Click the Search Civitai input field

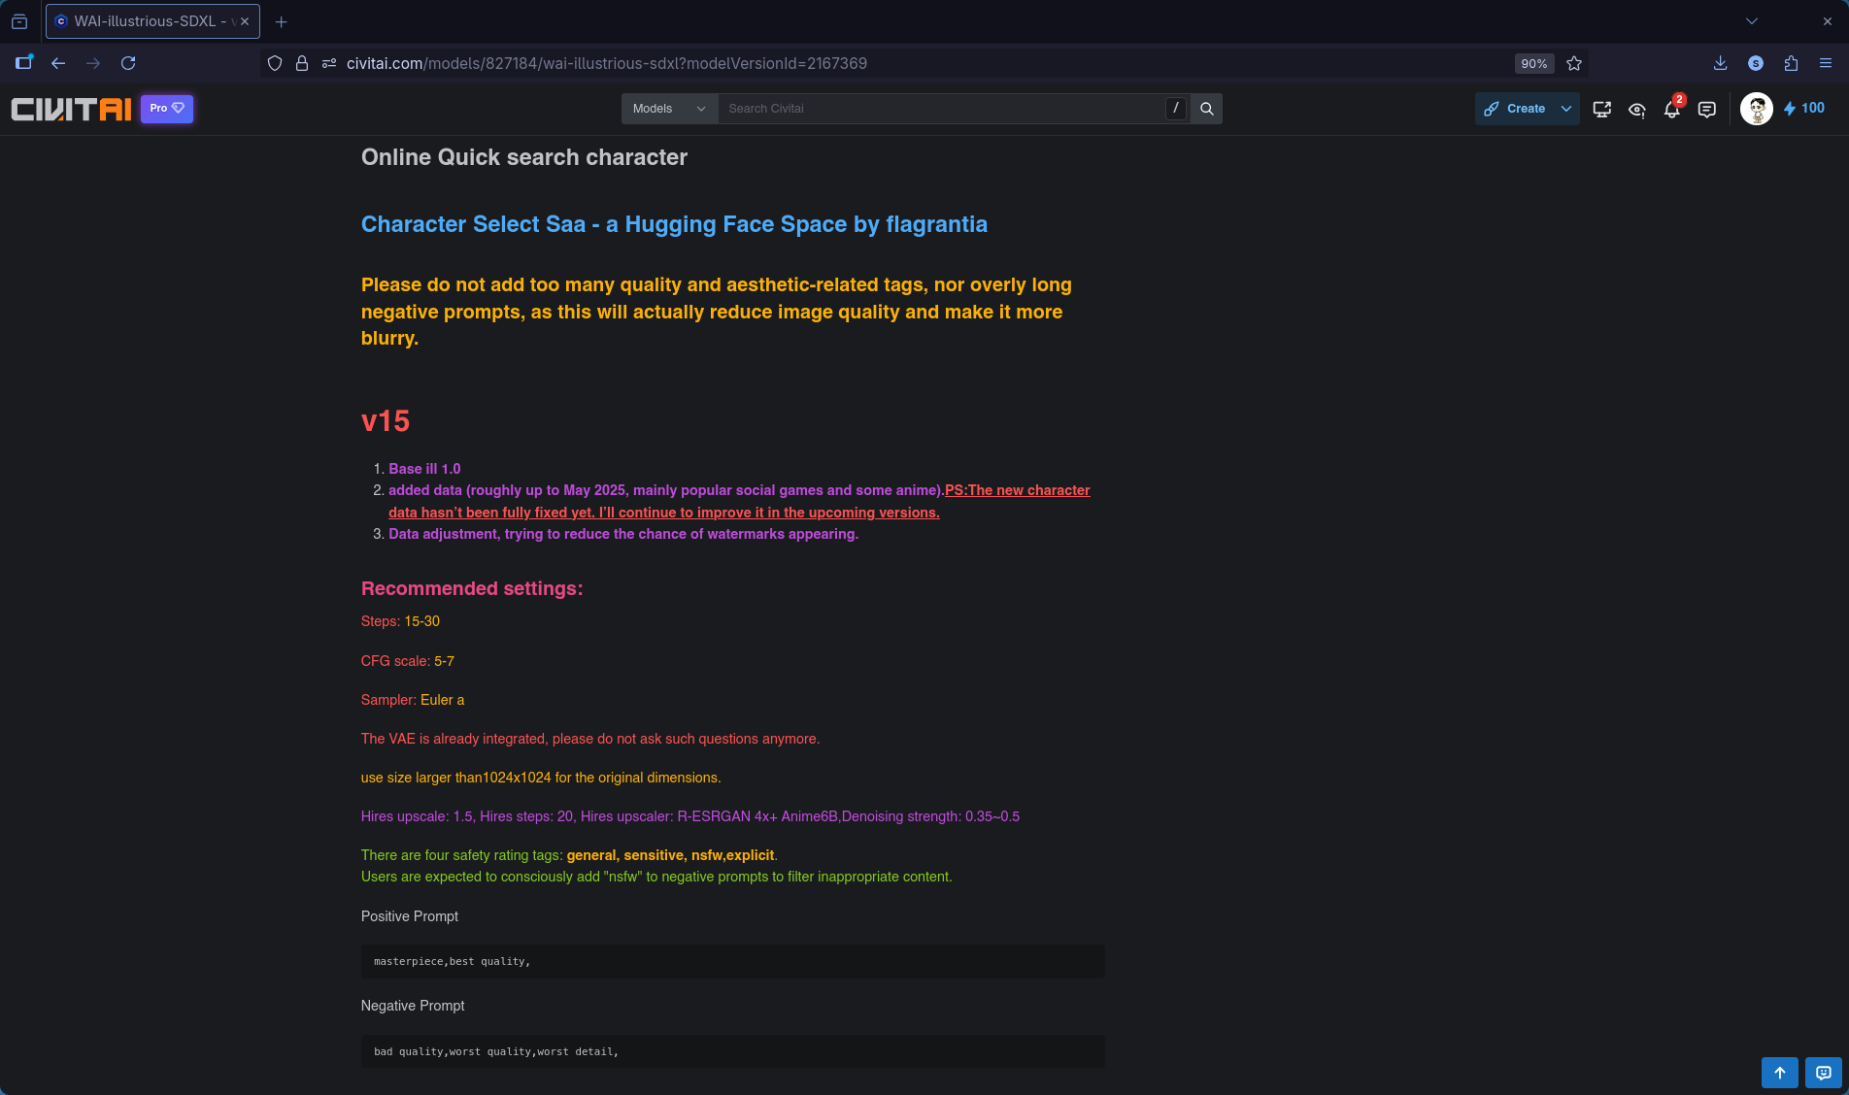[x=940, y=109]
